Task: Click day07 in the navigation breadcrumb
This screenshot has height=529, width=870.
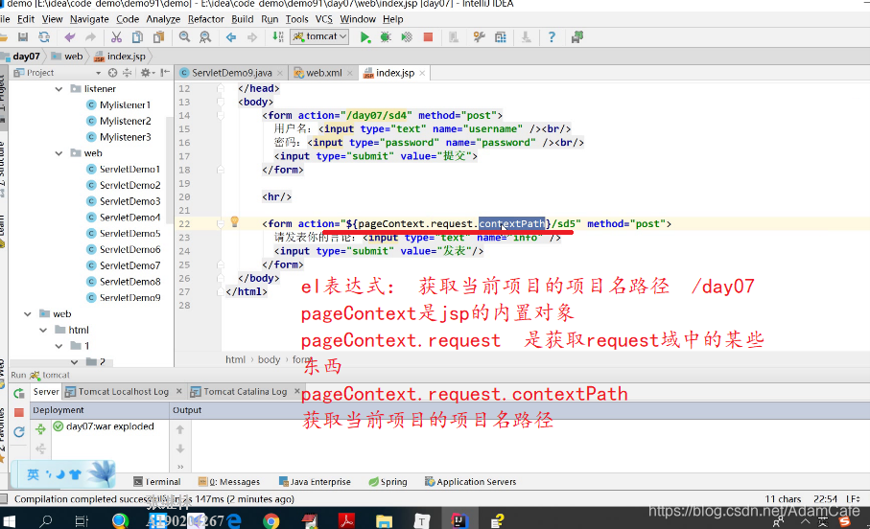Action: pyautogui.click(x=26, y=56)
